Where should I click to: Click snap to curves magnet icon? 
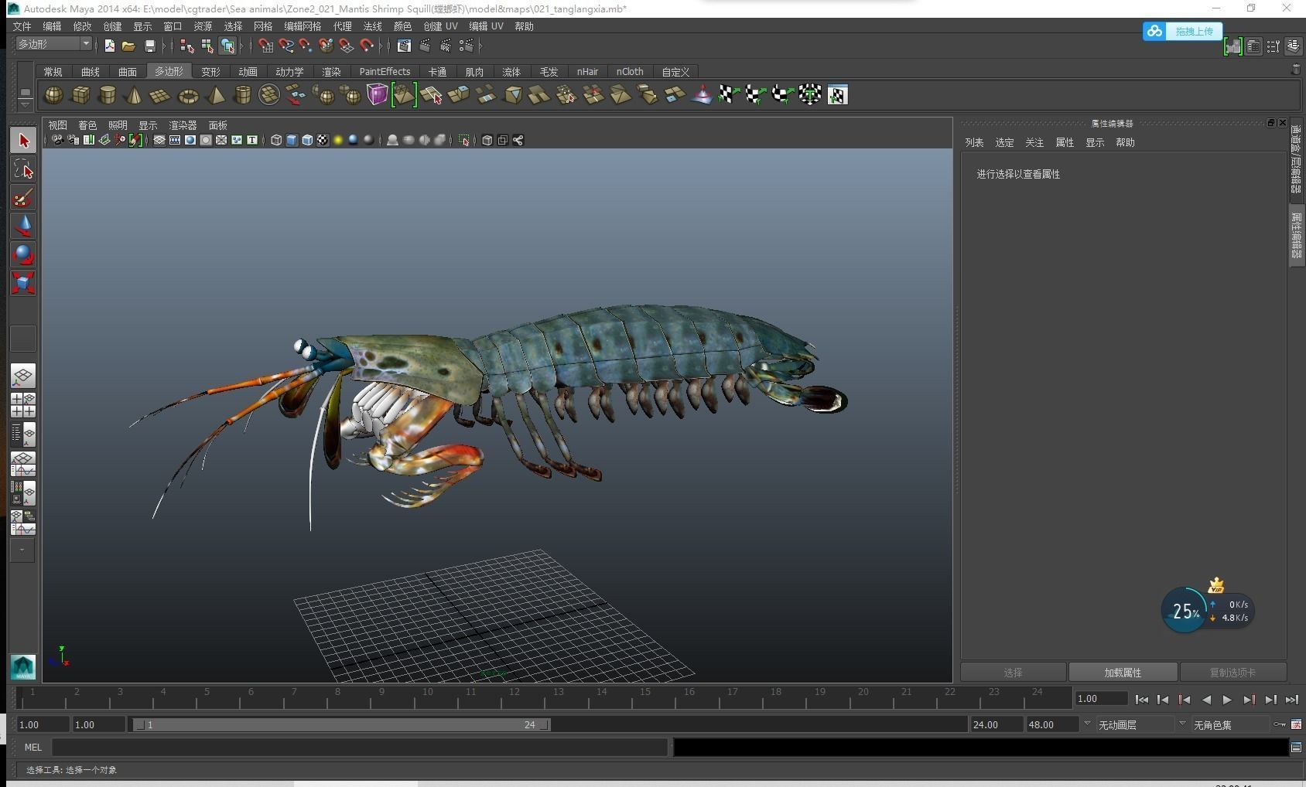pyautogui.click(x=286, y=46)
